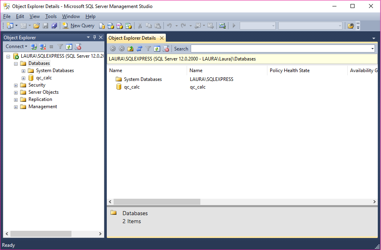Click the Filter funnel in Object Explorer
This screenshot has width=381, height=250.
(60, 46)
